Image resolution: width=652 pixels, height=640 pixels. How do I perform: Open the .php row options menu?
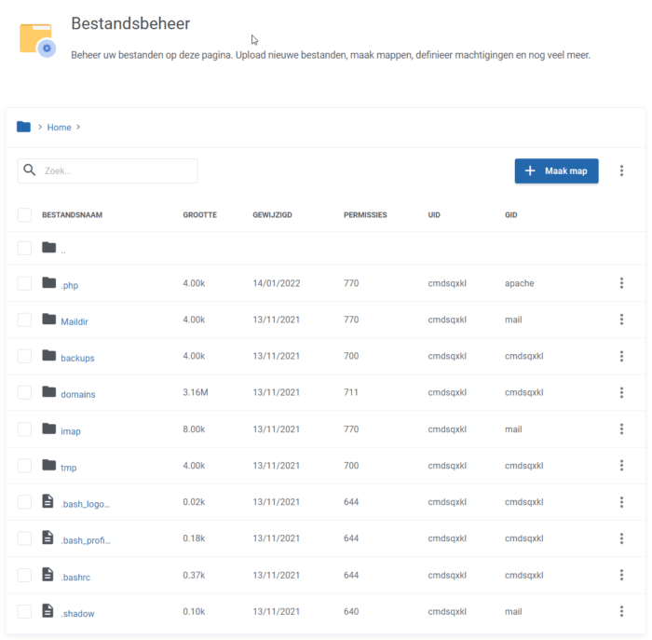tap(621, 283)
